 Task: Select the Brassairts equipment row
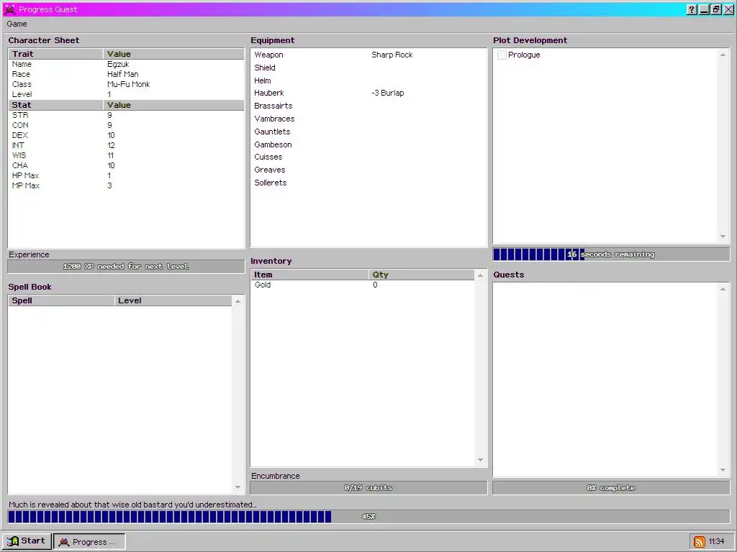pos(368,106)
